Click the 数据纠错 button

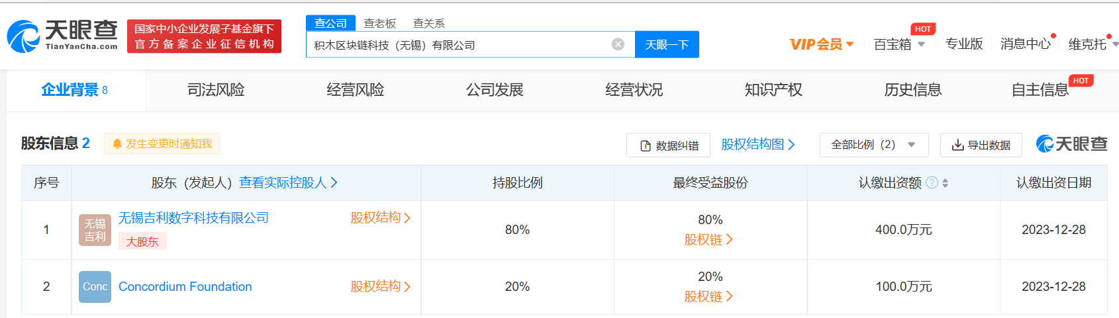pyautogui.click(x=668, y=145)
